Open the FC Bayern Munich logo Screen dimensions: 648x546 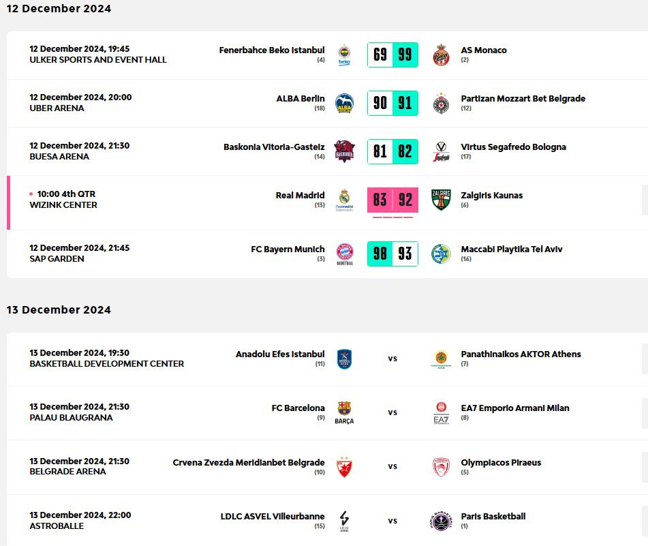(x=344, y=254)
